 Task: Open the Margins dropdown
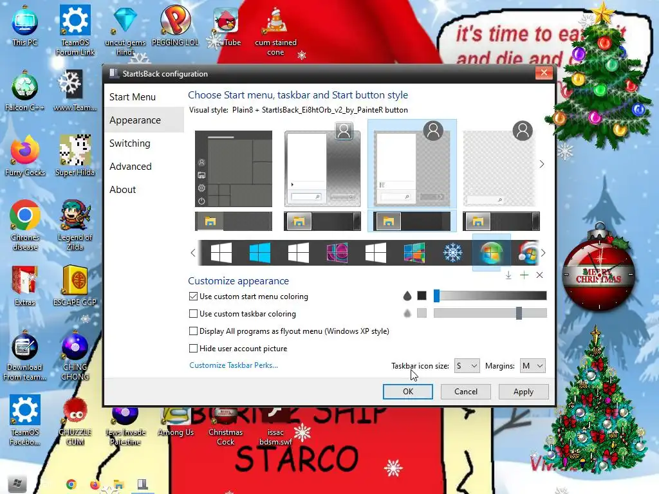[532, 366]
